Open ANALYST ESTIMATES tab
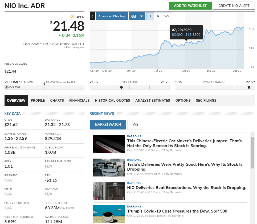 click(x=153, y=100)
